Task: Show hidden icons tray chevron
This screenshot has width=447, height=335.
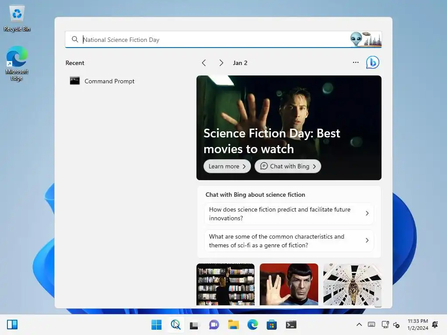Action: (359, 325)
